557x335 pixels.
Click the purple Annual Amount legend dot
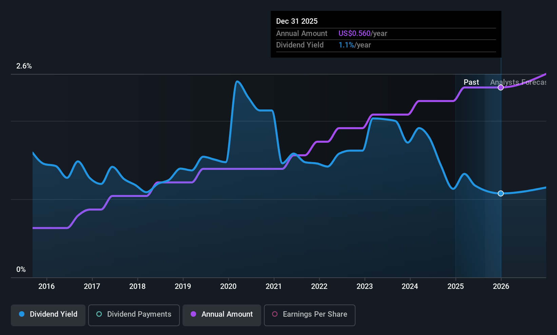click(193, 314)
